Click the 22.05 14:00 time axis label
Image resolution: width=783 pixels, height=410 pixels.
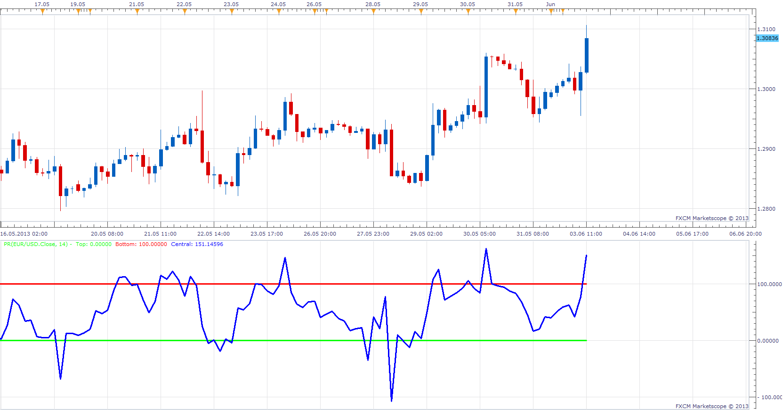[x=213, y=234]
